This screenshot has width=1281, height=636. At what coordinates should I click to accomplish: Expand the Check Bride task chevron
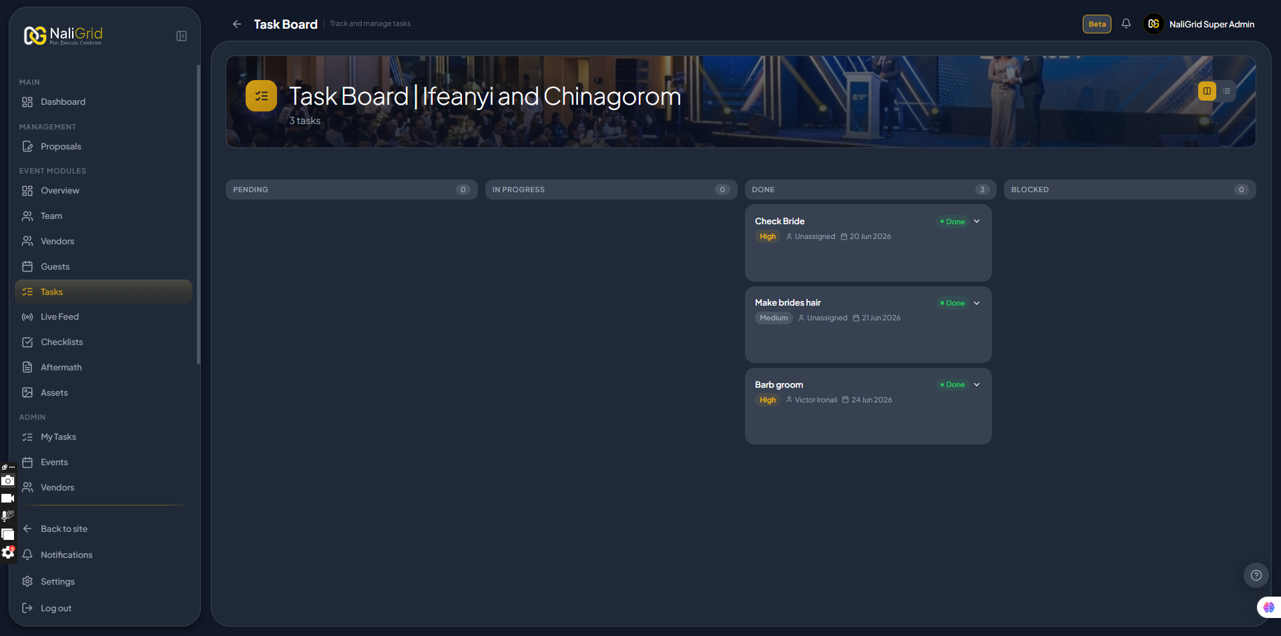(977, 222)
